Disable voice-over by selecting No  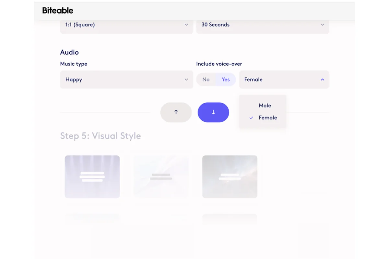(206, 79)
